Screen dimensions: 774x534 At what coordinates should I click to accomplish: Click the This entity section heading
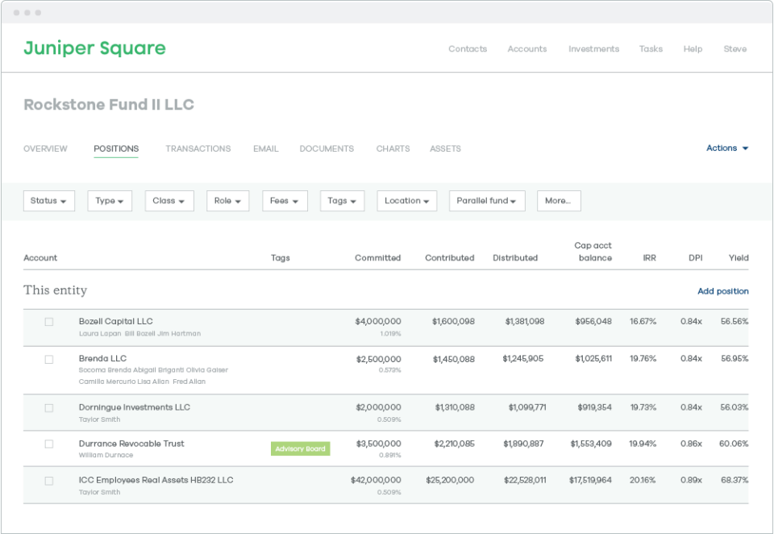pos(56,290)
